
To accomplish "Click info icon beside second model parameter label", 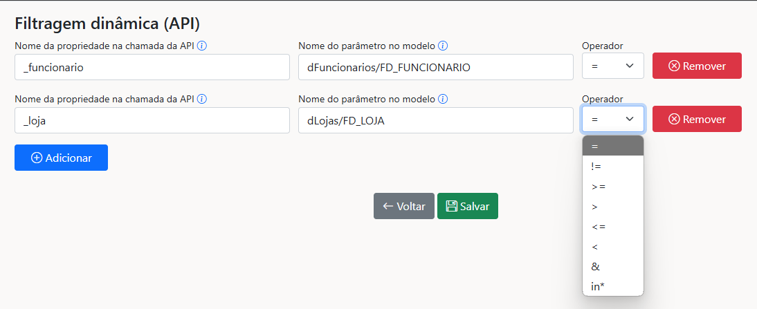I will [443, 99].
